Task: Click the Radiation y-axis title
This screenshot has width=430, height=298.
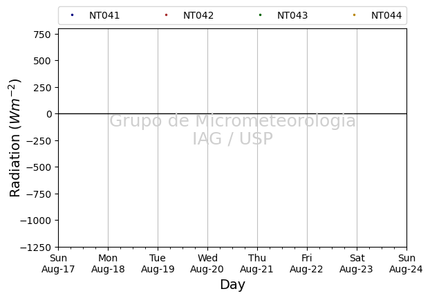Action: pos(15,138)
